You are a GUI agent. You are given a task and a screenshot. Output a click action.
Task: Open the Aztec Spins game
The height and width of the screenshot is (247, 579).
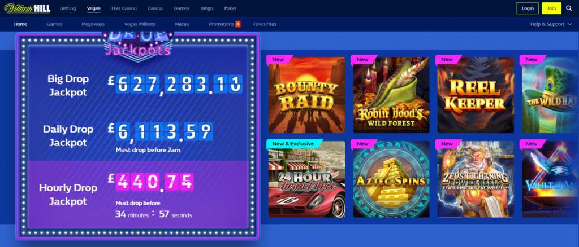click(x=391, y=179)
